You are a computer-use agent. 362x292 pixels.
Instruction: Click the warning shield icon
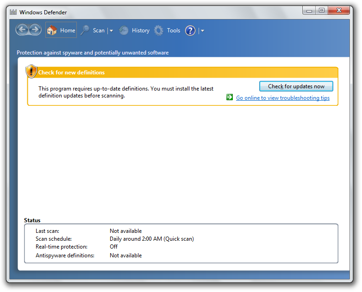coord(31,71)
